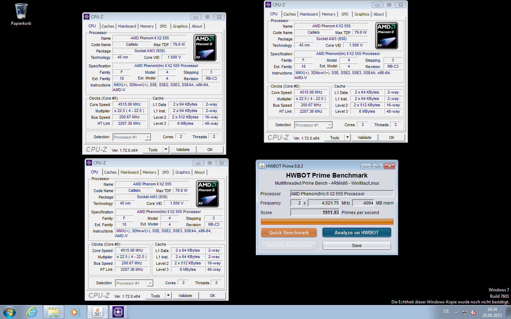Show hidden tray icons arrow
The width and height of the screenshot is (511, 319).
[456, 312]
